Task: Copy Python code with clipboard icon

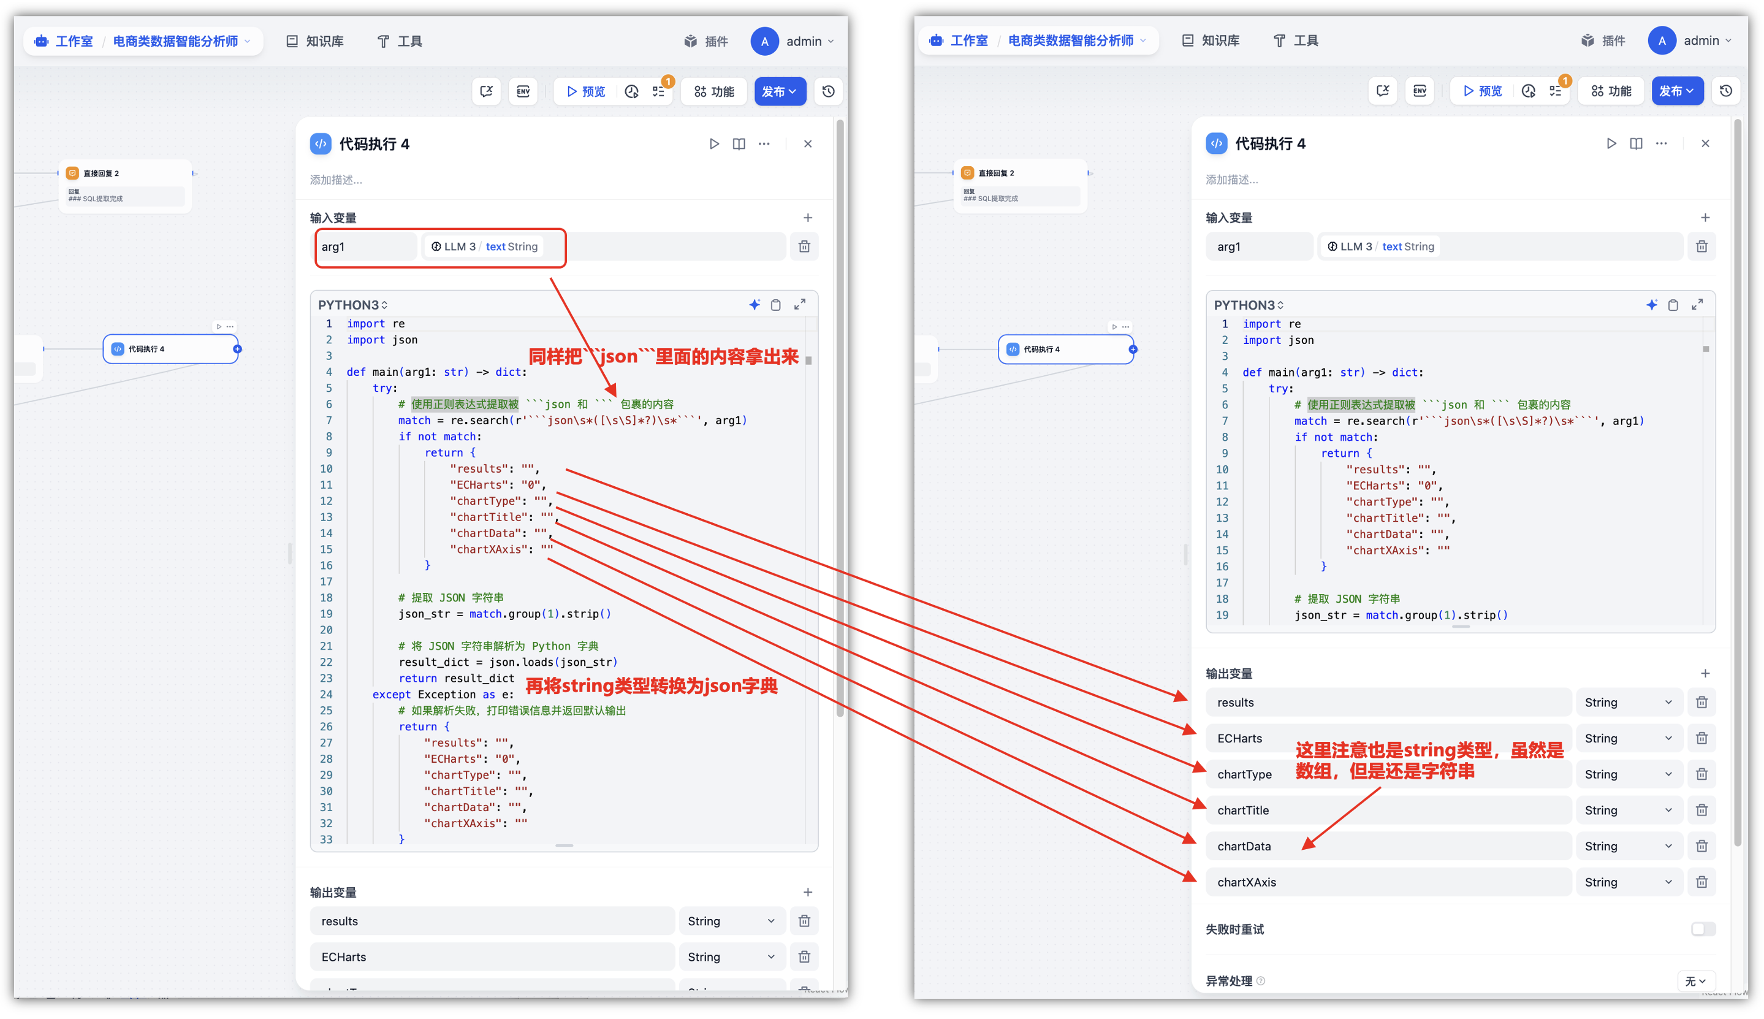Action: click(776, 305)
